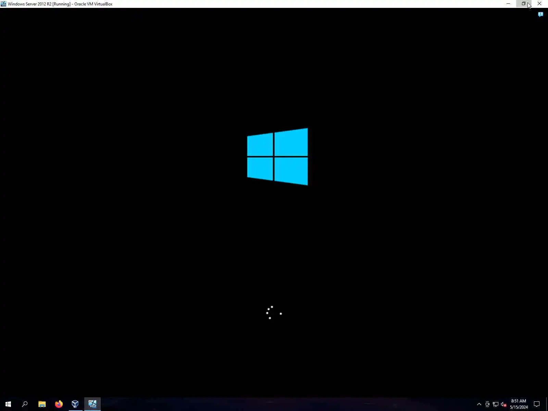Image resolution: width=548 pixels, height=411 pixels.
Task: Open Firefox from the taskbar
Action: [x=59, y=404]
